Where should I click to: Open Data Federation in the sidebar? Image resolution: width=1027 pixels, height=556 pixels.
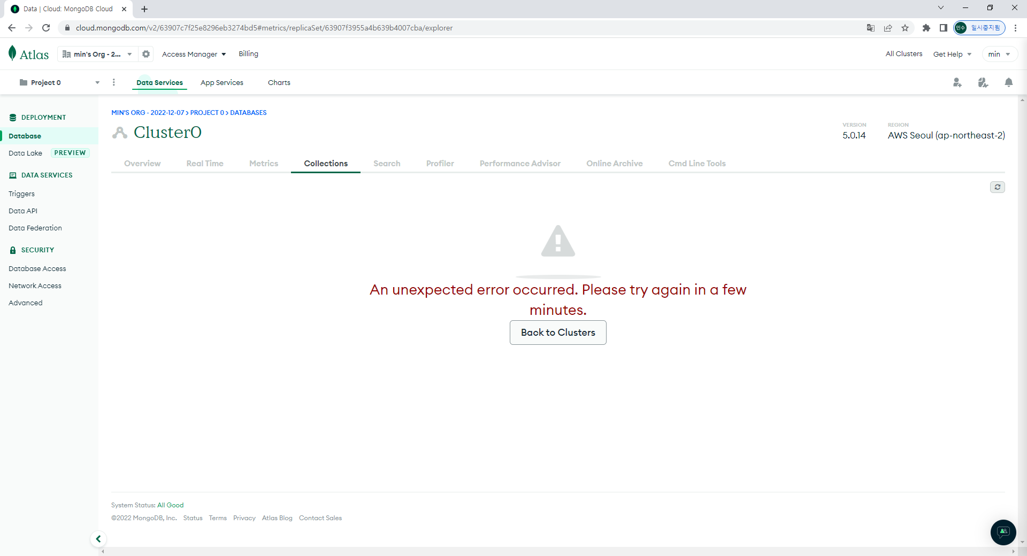point(35,228)
